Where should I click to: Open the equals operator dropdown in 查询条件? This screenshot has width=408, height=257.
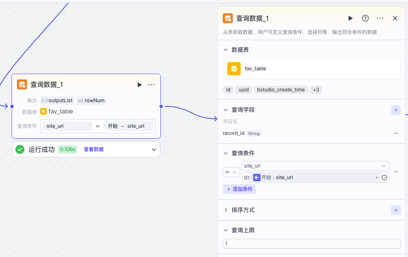tap(231, 172)
